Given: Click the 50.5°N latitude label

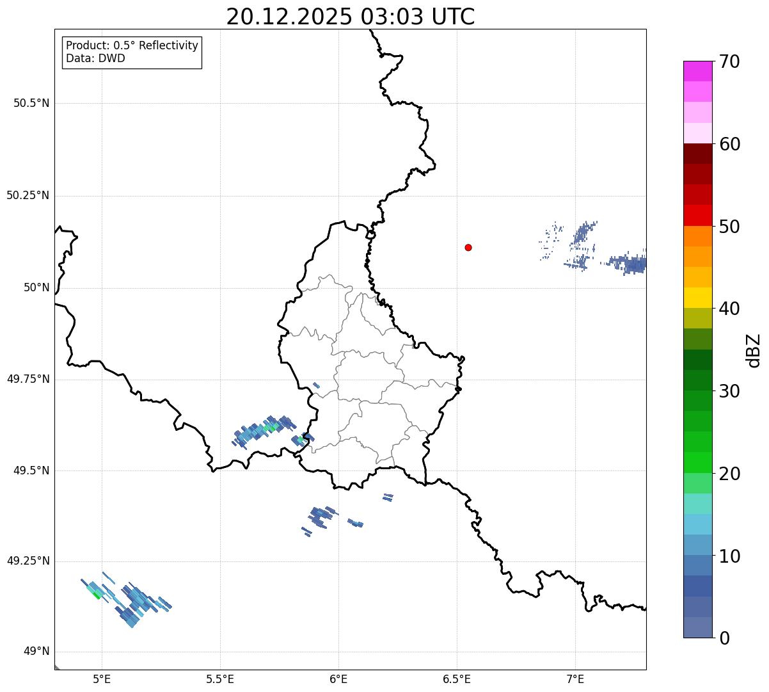Looking at the screenshot, I should 31,103.
